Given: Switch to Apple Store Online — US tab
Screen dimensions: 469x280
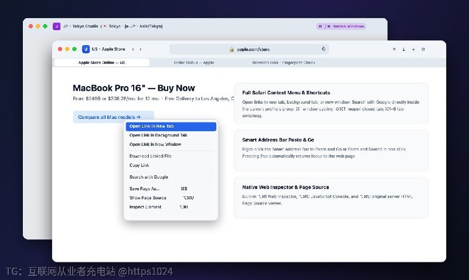Looking at the screenshot, I should [x=101, y=63].
